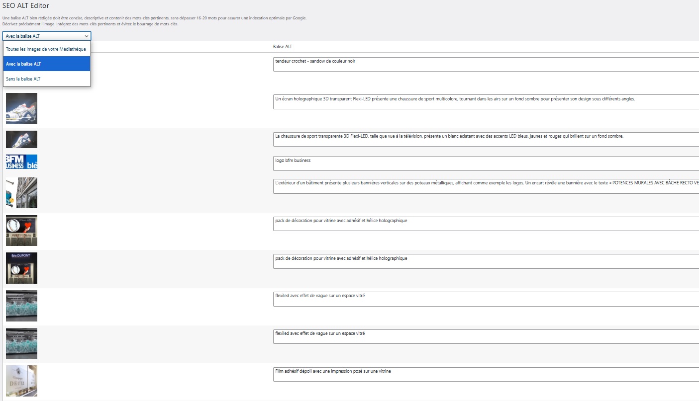
Task: Open the small wide sneaker thumbnail
Action: click(x=21, y=139)
